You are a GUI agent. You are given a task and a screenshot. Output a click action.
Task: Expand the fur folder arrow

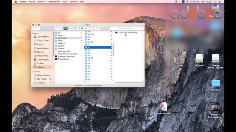point(111,50)
